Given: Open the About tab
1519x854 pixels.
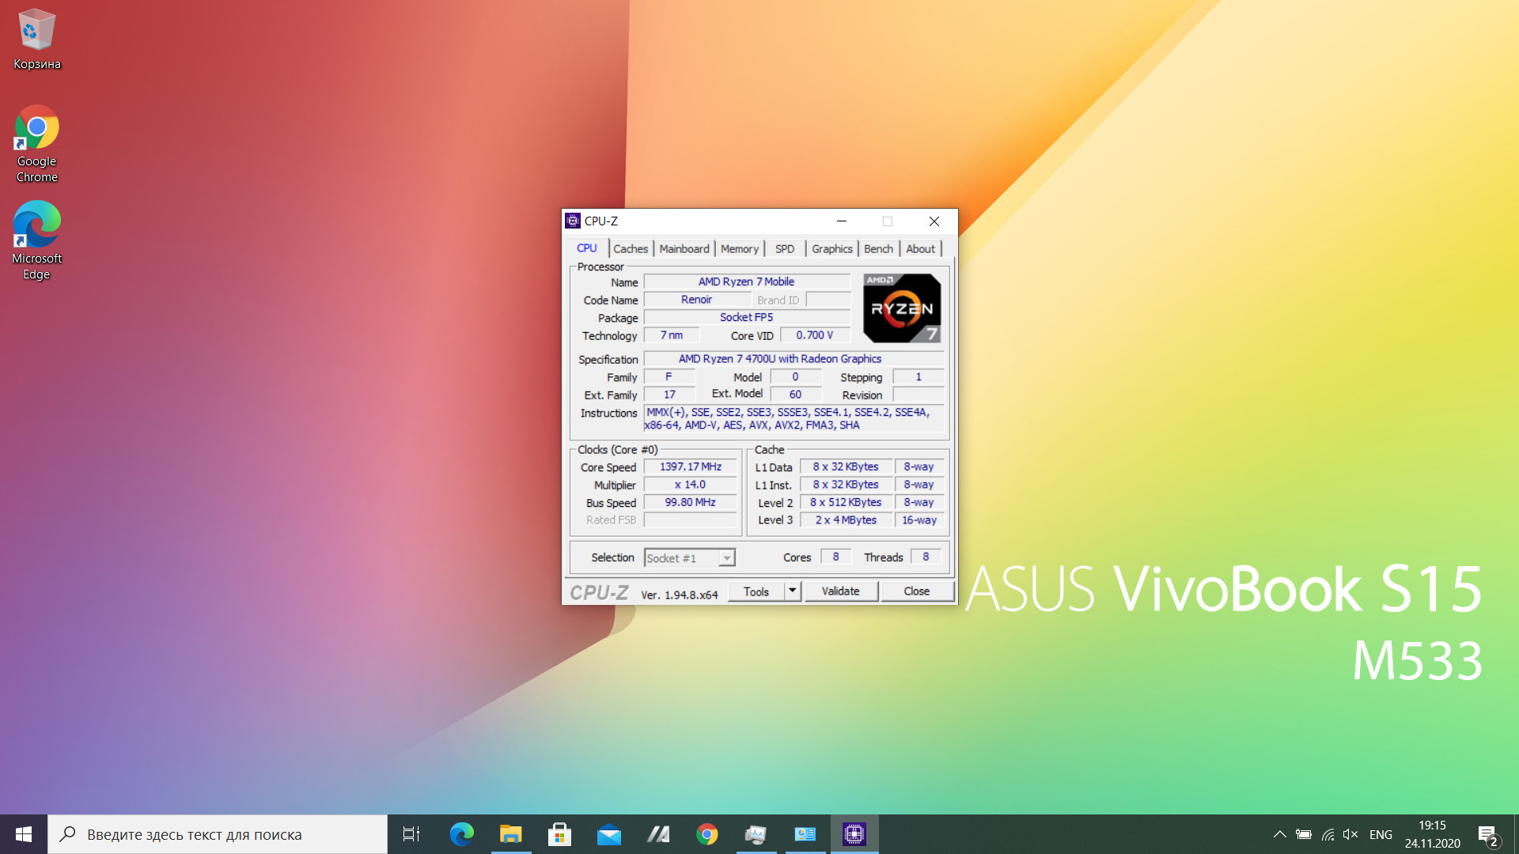Looking at the screenshot, I should [921, 248].
